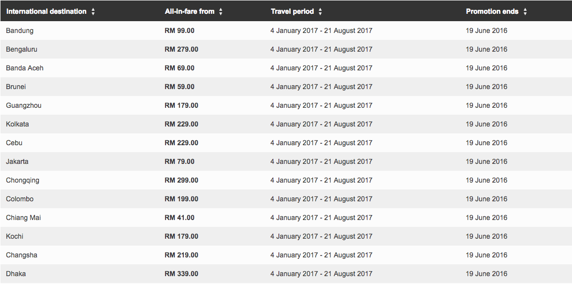Click the RM 339.00 Dhaka fare

tap(181, 274)
